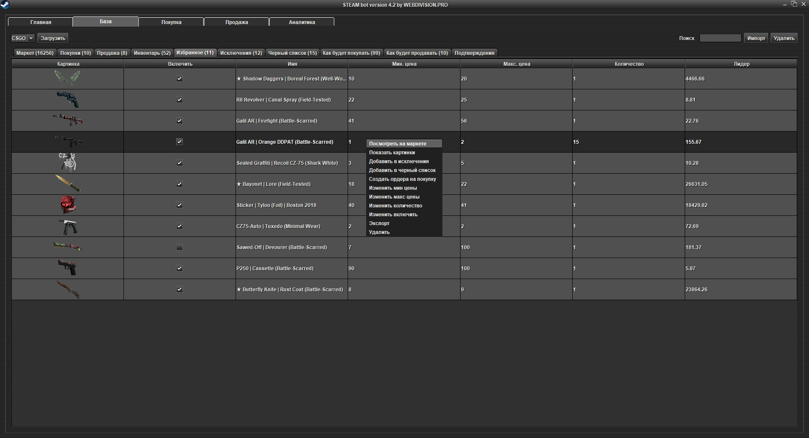Click the R8 Revolver Canal Spray picture
Image resolution: width=809 pixels, height=438 pixels.
tap(67, 99)
